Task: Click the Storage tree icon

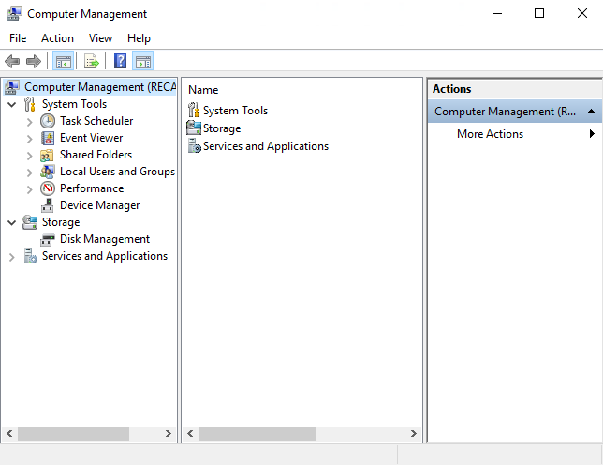Action: [30, 222]
